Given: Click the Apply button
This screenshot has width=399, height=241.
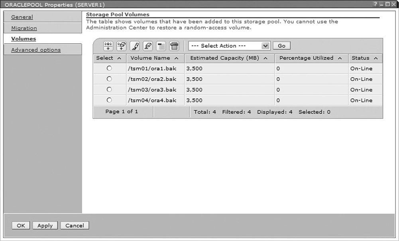Looking at the screenshot, I should point(45,225).
